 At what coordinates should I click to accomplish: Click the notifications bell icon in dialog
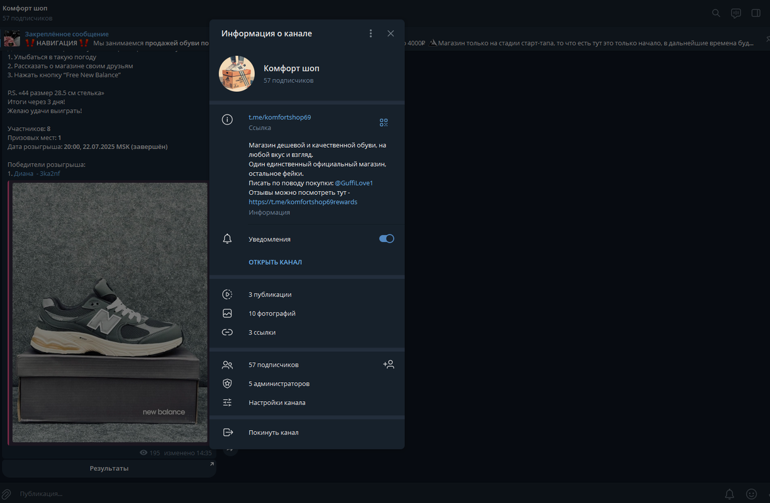click(x=228, y=239)
